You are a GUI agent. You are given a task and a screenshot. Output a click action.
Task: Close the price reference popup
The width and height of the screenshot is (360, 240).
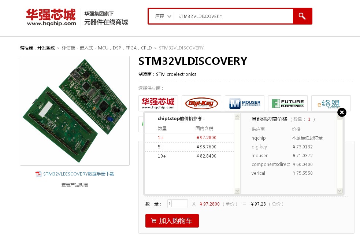point(342,112)
